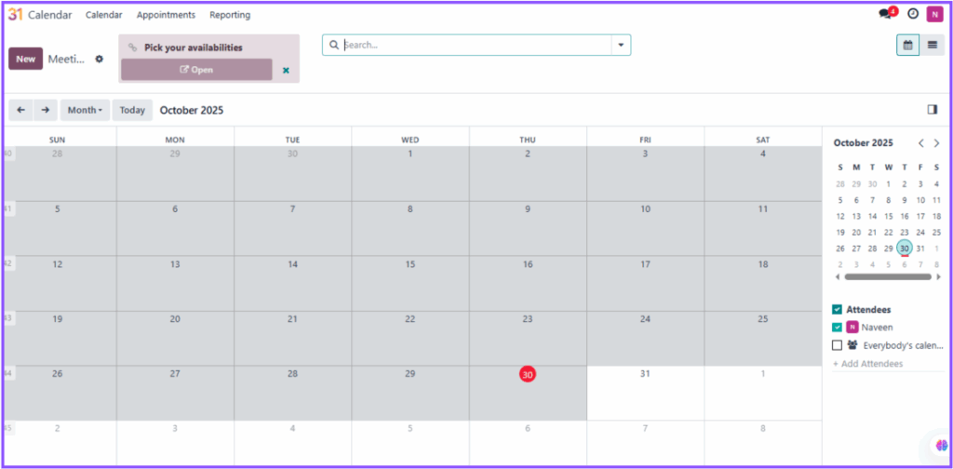Toggle the Attendees checkbox

coord(838,309)
